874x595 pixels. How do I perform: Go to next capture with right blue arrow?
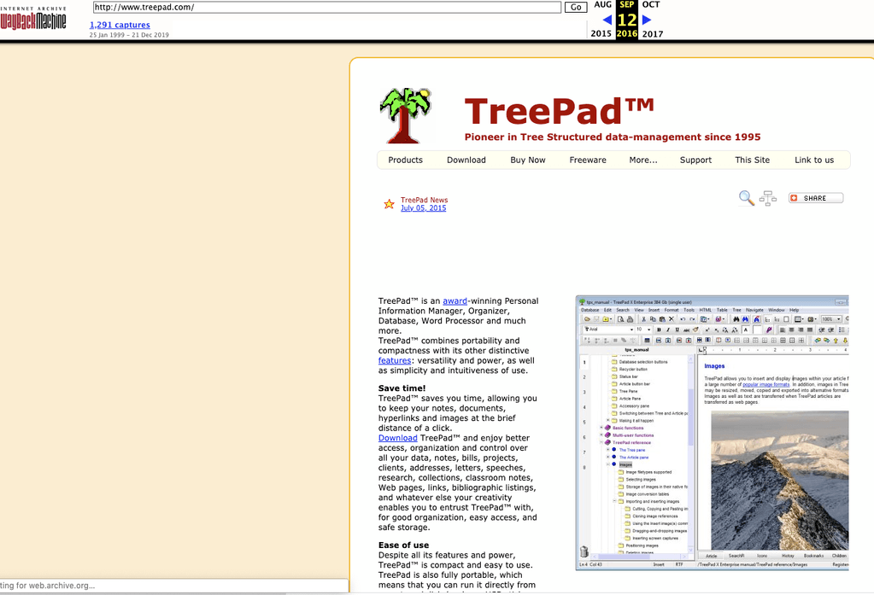(x=647, y=20)
